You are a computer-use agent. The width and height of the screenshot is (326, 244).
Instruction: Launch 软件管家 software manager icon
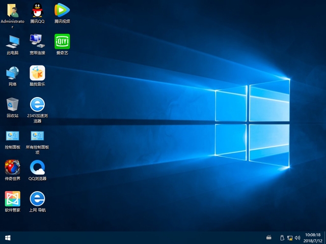(12, 198)
